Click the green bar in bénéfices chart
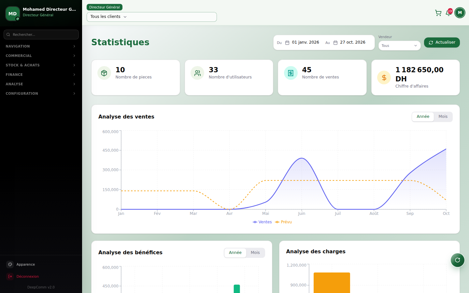The width and height of the screenshot is (469, 293). click(x=237, y=289)
